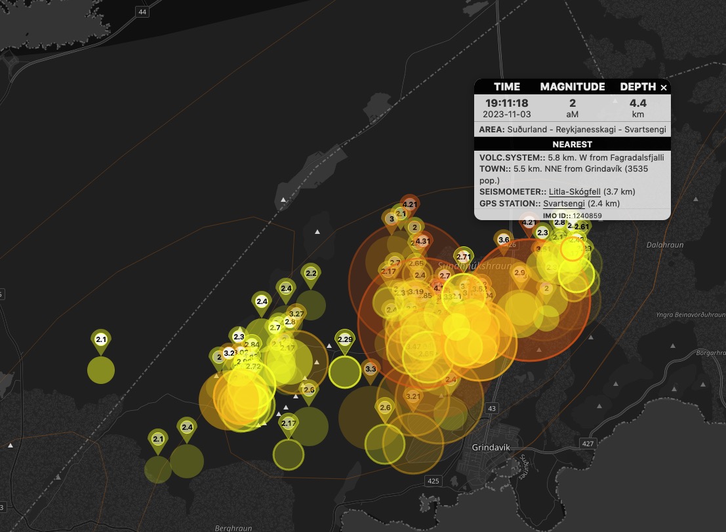Select the 3.21 magnitude earthquake pin
The height and width of the screenshot is (532, 726).
coord(413,396)
